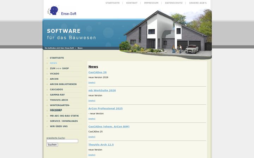
Task: Open ThouVis Arch 12.5 news link
Action: [101, 145]
